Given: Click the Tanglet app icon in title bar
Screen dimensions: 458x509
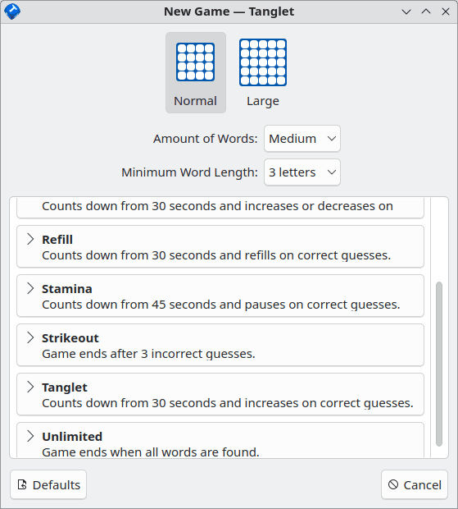Looking at the screenshot, I should (x=12, y=11).
